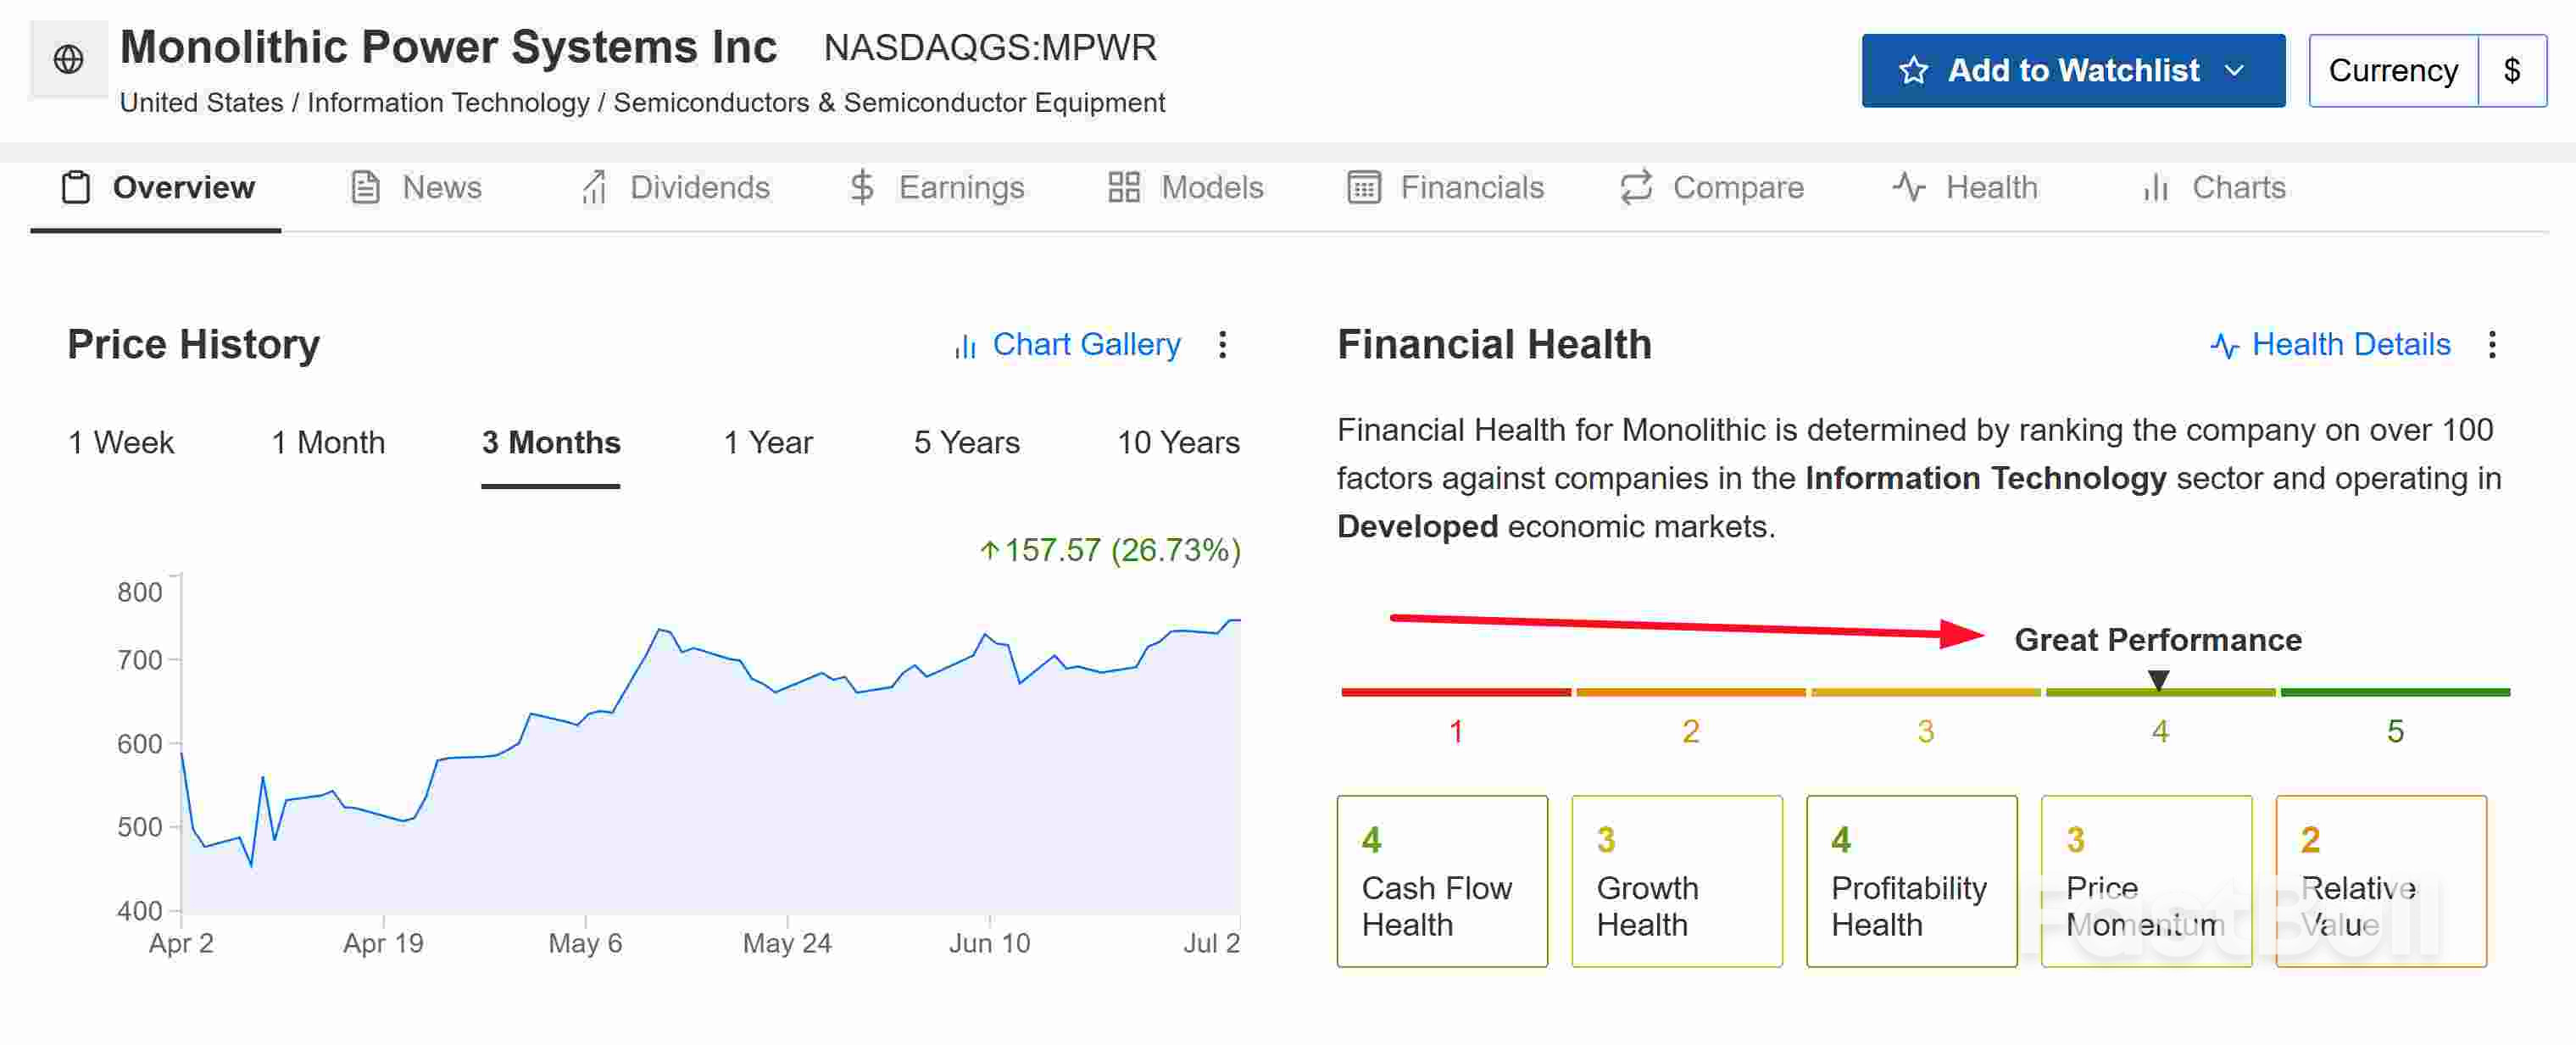Click the Compare arrows icon
Screen dimensions: 2576x1045
[x=1635, y=187]
